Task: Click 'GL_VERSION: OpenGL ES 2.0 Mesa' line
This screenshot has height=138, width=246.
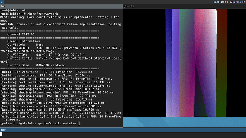Action: pos(46,55)
